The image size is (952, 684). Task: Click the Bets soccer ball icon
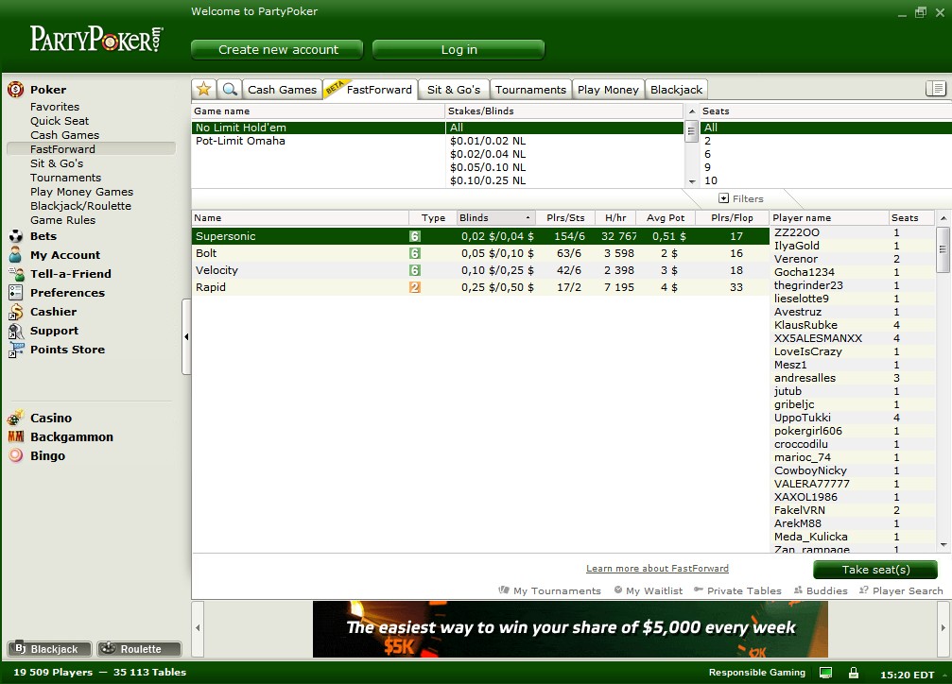click(x=16, y=236)
